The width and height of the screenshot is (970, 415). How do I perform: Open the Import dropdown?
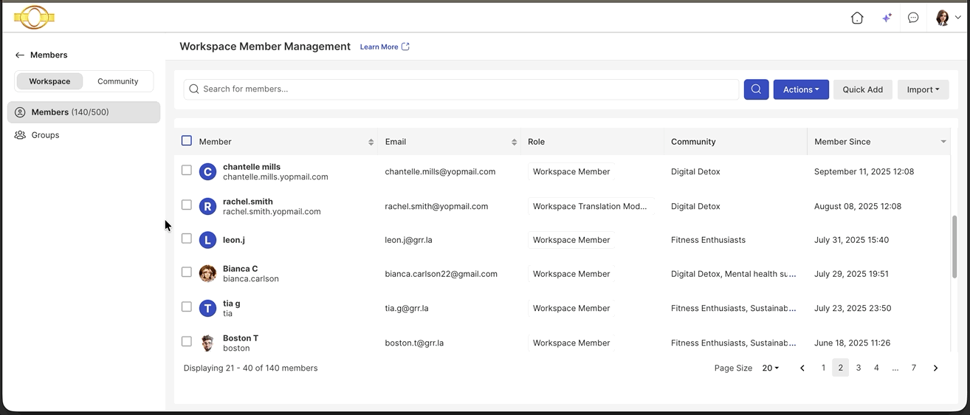pos(923,89)
